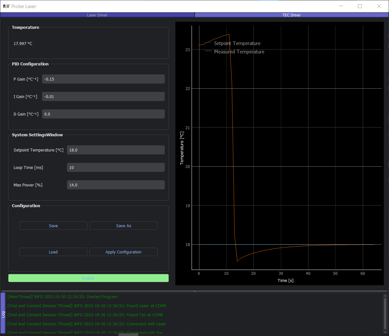Click the Save As button

[124, 226]
